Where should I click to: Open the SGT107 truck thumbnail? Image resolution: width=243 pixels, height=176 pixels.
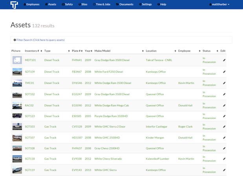17,138
